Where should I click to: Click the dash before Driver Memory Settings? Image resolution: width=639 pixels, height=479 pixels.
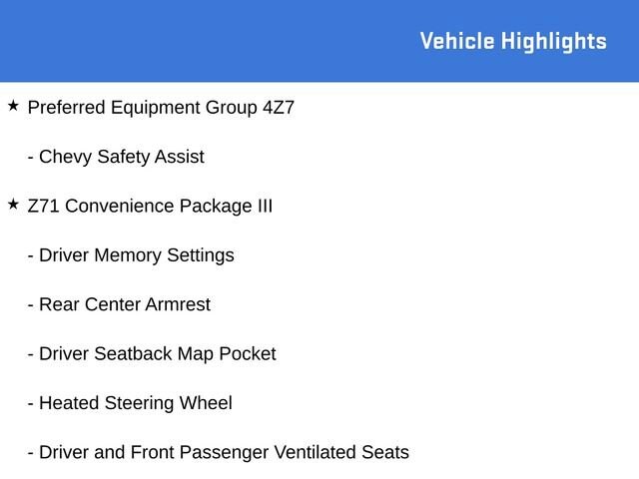(x=31, y=256)
